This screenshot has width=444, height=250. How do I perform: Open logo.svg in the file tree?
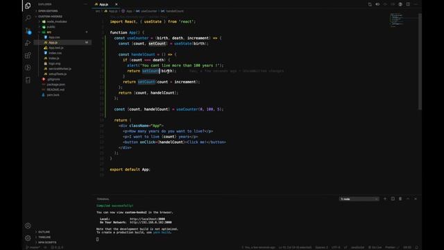(x=54, y=63)
